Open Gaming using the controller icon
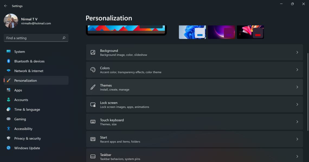Viewport: 309px width, 162px height. 9,119
